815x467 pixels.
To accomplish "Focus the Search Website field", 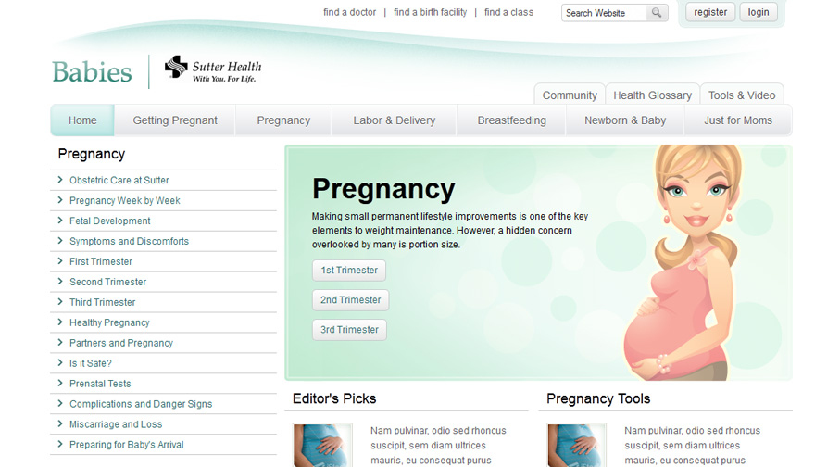I will click(605, 13).
